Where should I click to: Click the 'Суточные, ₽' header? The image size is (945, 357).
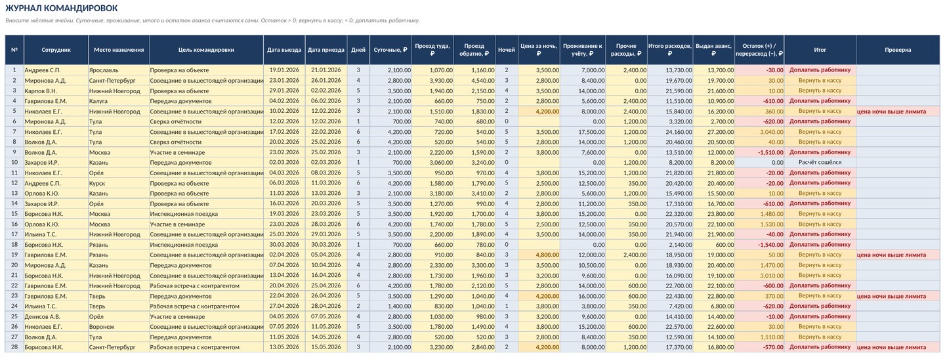(391, 50)
